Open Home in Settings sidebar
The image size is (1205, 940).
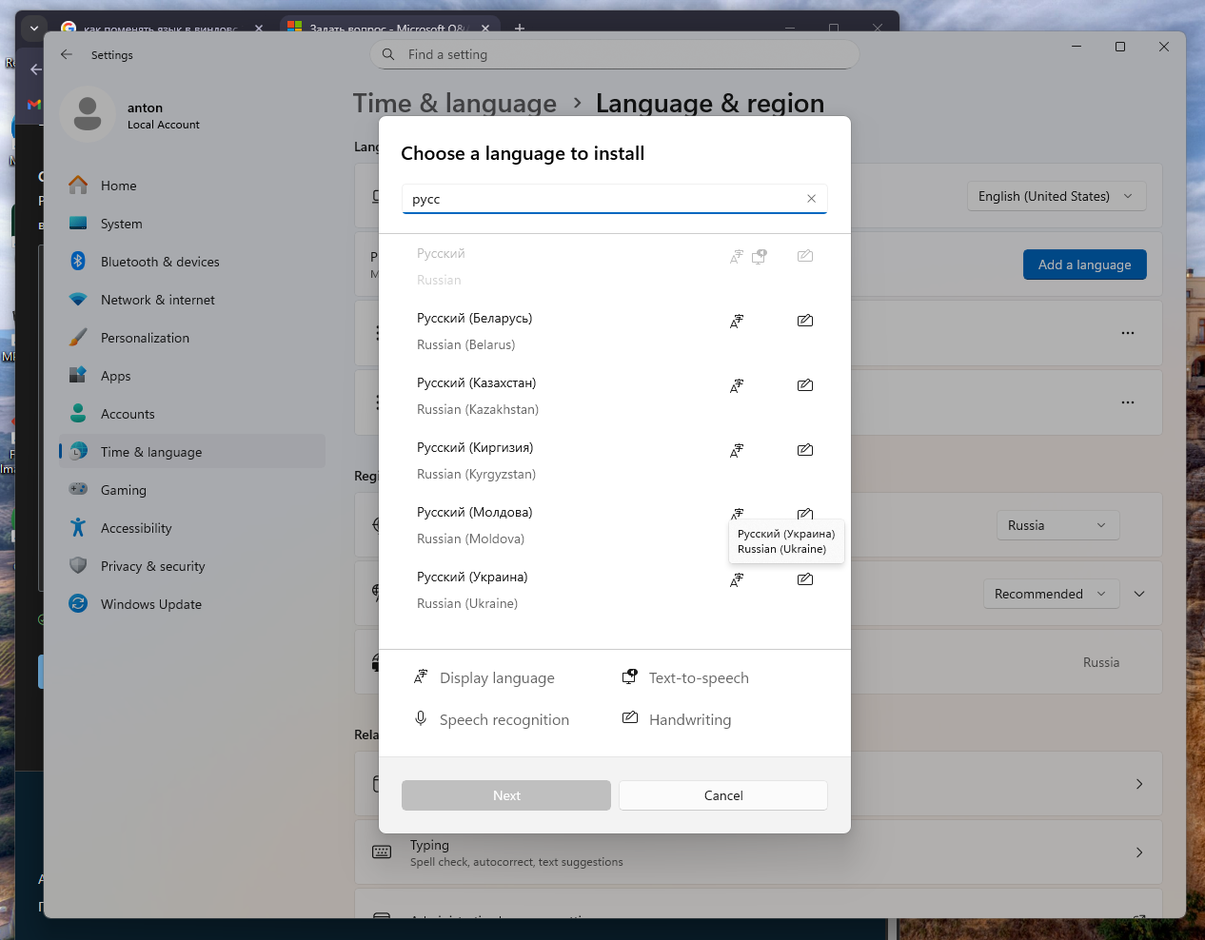click(191, 186)
